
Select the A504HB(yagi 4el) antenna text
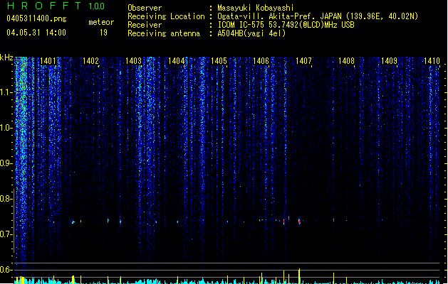pyautogui.click(x=251, y=33)
